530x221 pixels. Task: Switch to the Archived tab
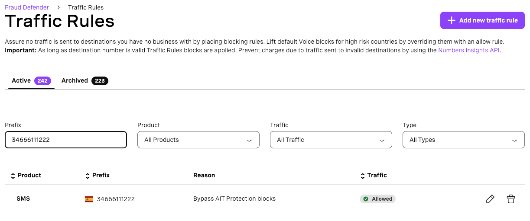[x=75, y=80]
